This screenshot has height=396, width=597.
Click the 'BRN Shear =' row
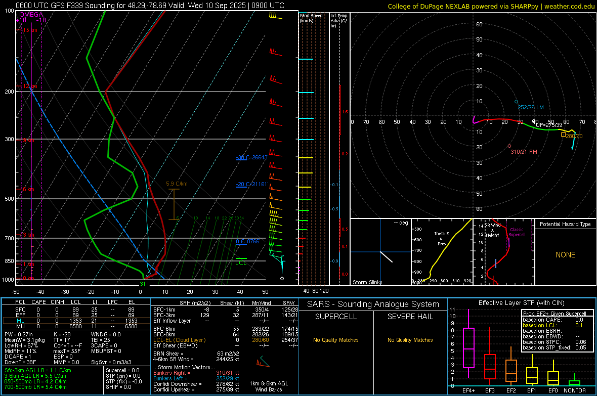[x=196, y=354]
